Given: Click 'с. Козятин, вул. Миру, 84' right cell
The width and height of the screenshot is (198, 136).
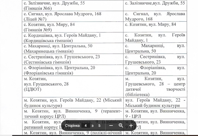Looking at the screenshot, I should pyautogui.click(x=151, y=24).
